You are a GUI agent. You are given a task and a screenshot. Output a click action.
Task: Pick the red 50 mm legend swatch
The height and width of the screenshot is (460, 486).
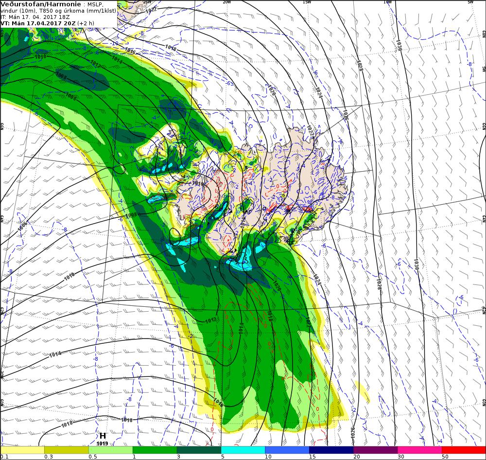pyautogui.click(x=464, y=450)
